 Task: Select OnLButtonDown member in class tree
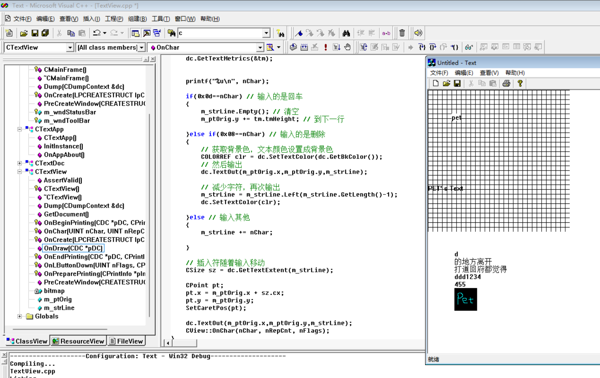[95, 265]
